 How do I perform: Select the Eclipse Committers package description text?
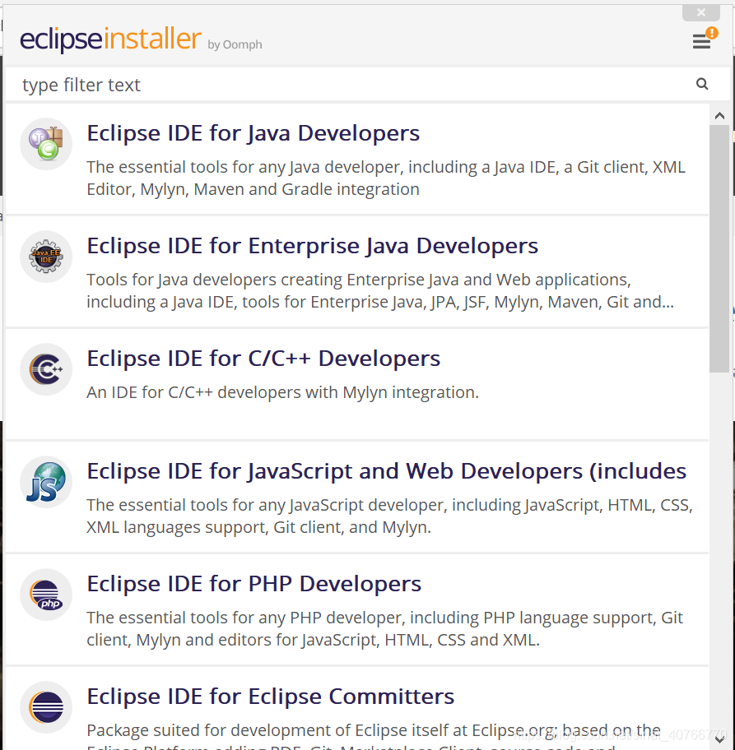[370, 730]
